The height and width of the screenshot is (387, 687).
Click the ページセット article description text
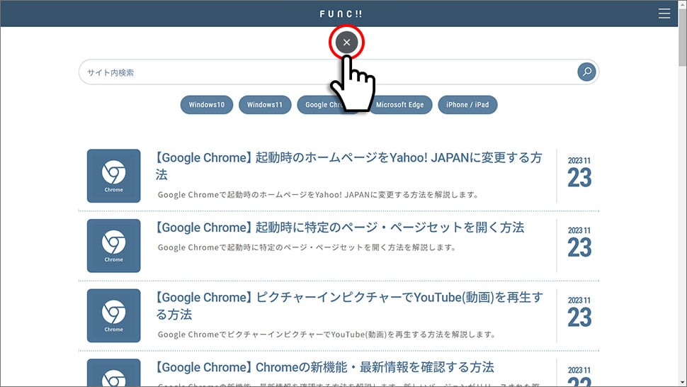coord(307,247)
